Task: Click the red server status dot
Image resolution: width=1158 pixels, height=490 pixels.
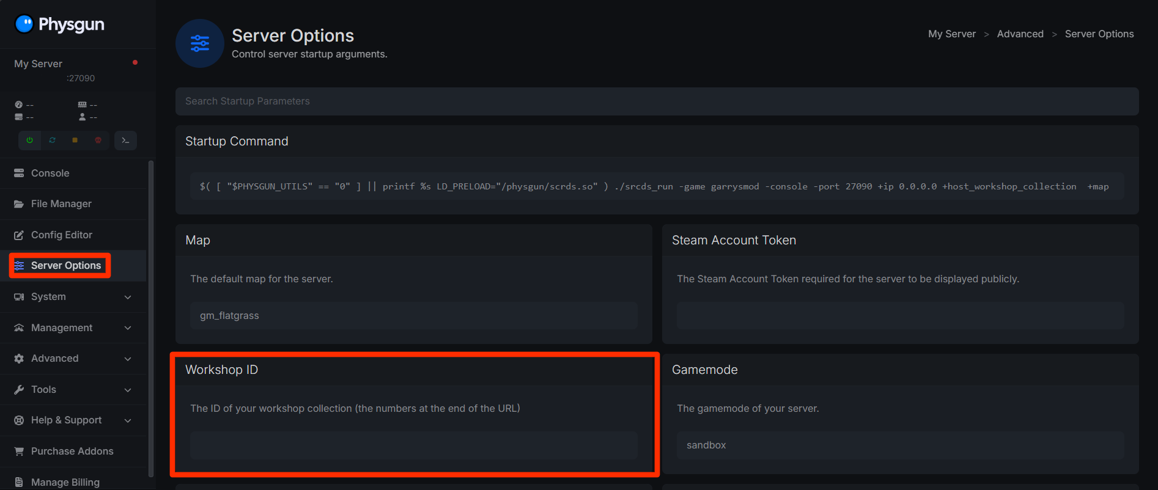Action: point(135,62)
